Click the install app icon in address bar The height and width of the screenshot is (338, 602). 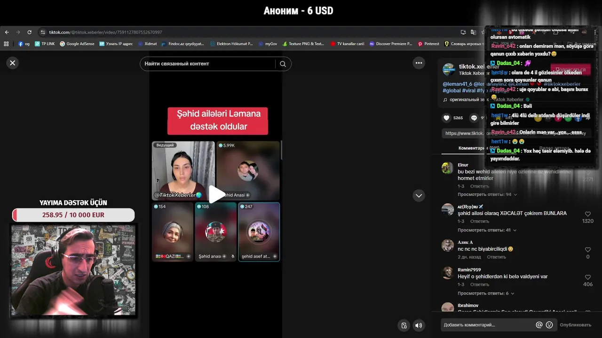[463, 32]
